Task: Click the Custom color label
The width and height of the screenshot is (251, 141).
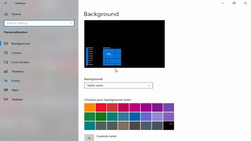Action: click(x=107, y=136)
